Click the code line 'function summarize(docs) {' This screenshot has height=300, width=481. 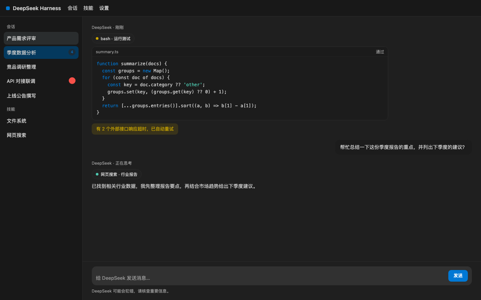(132, 64)
